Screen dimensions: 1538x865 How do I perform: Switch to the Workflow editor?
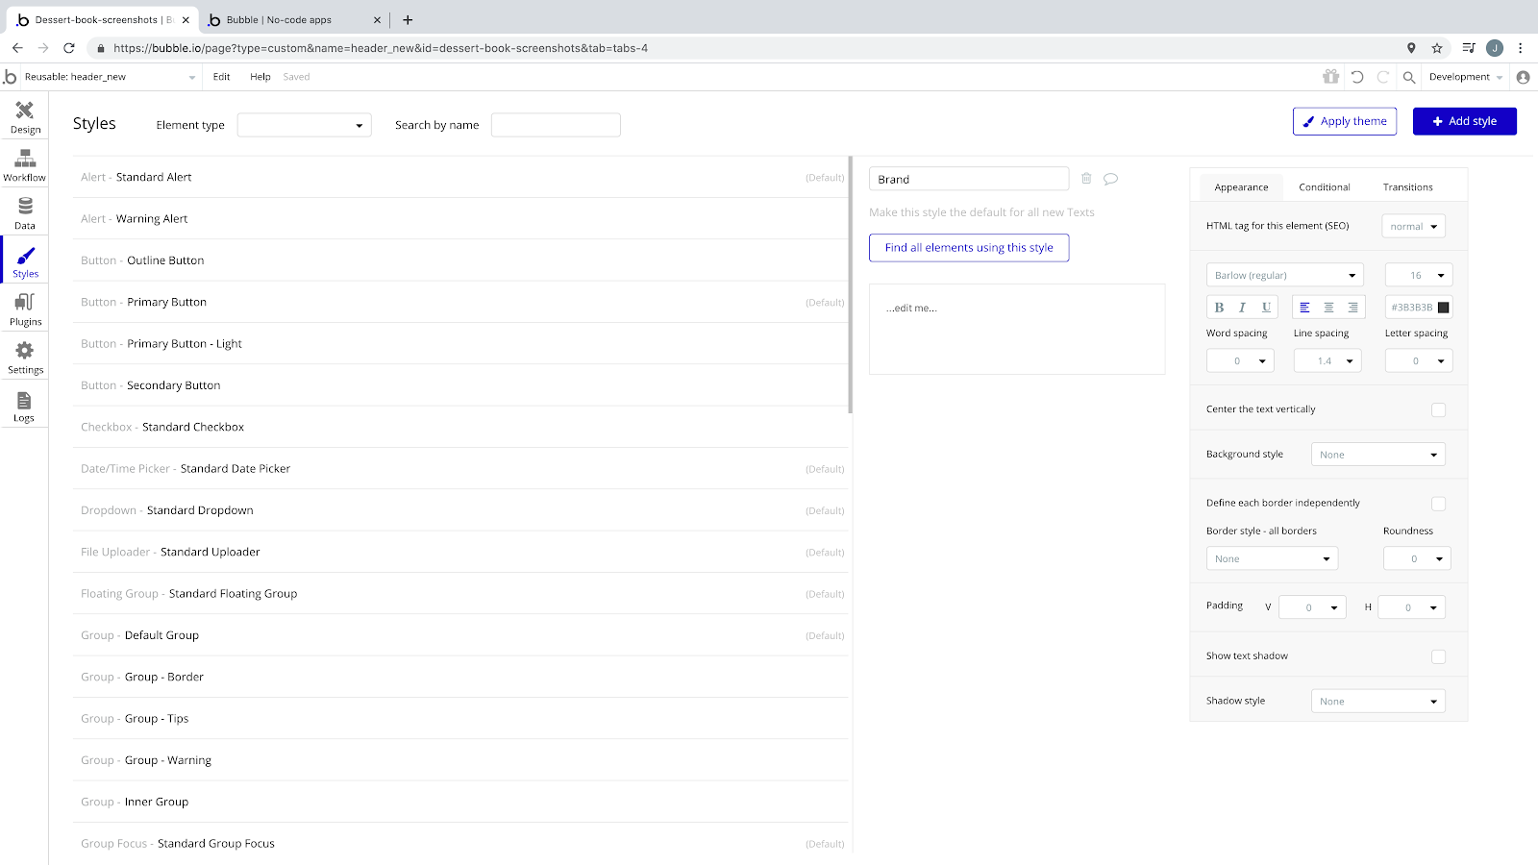(x=24, y=163)
